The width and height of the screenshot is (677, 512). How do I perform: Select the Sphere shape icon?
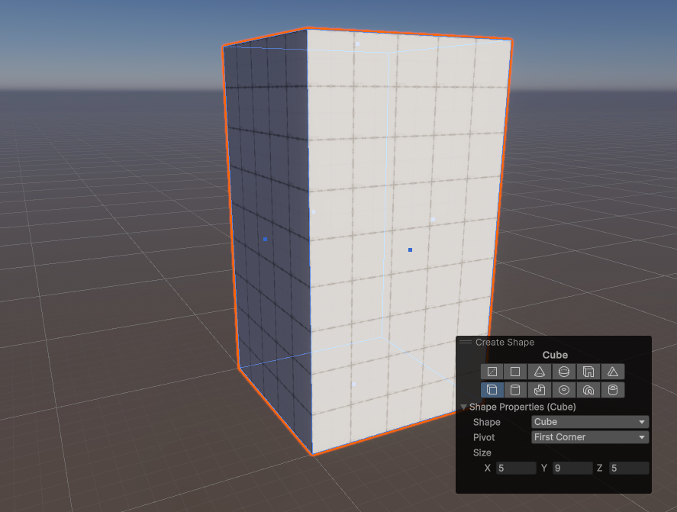click(564, 372)
